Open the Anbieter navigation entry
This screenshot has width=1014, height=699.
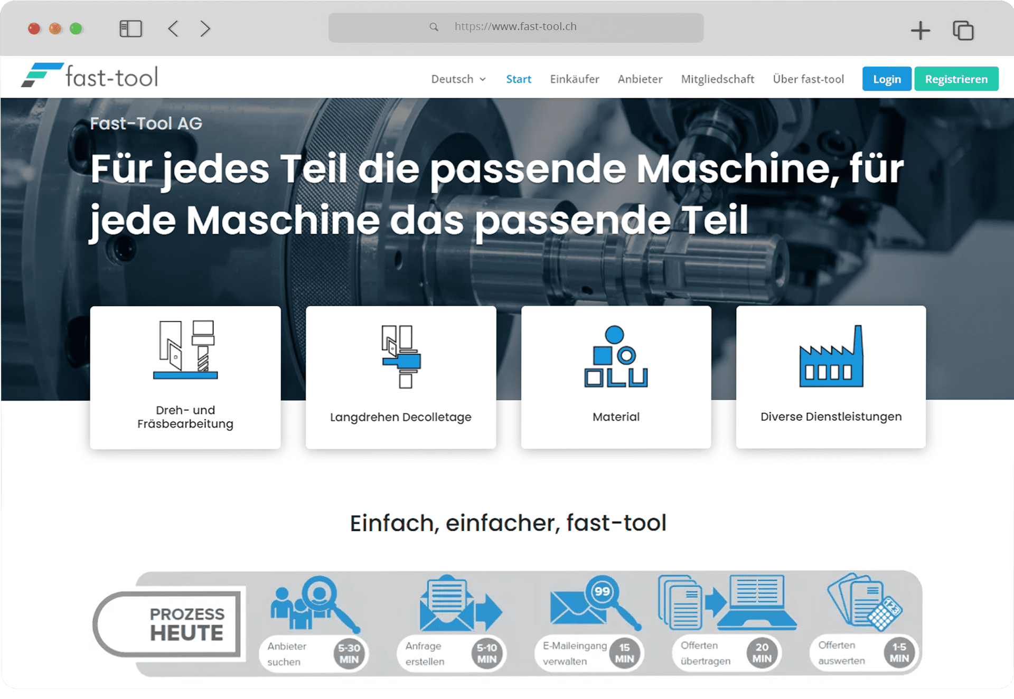coord(640,79)
